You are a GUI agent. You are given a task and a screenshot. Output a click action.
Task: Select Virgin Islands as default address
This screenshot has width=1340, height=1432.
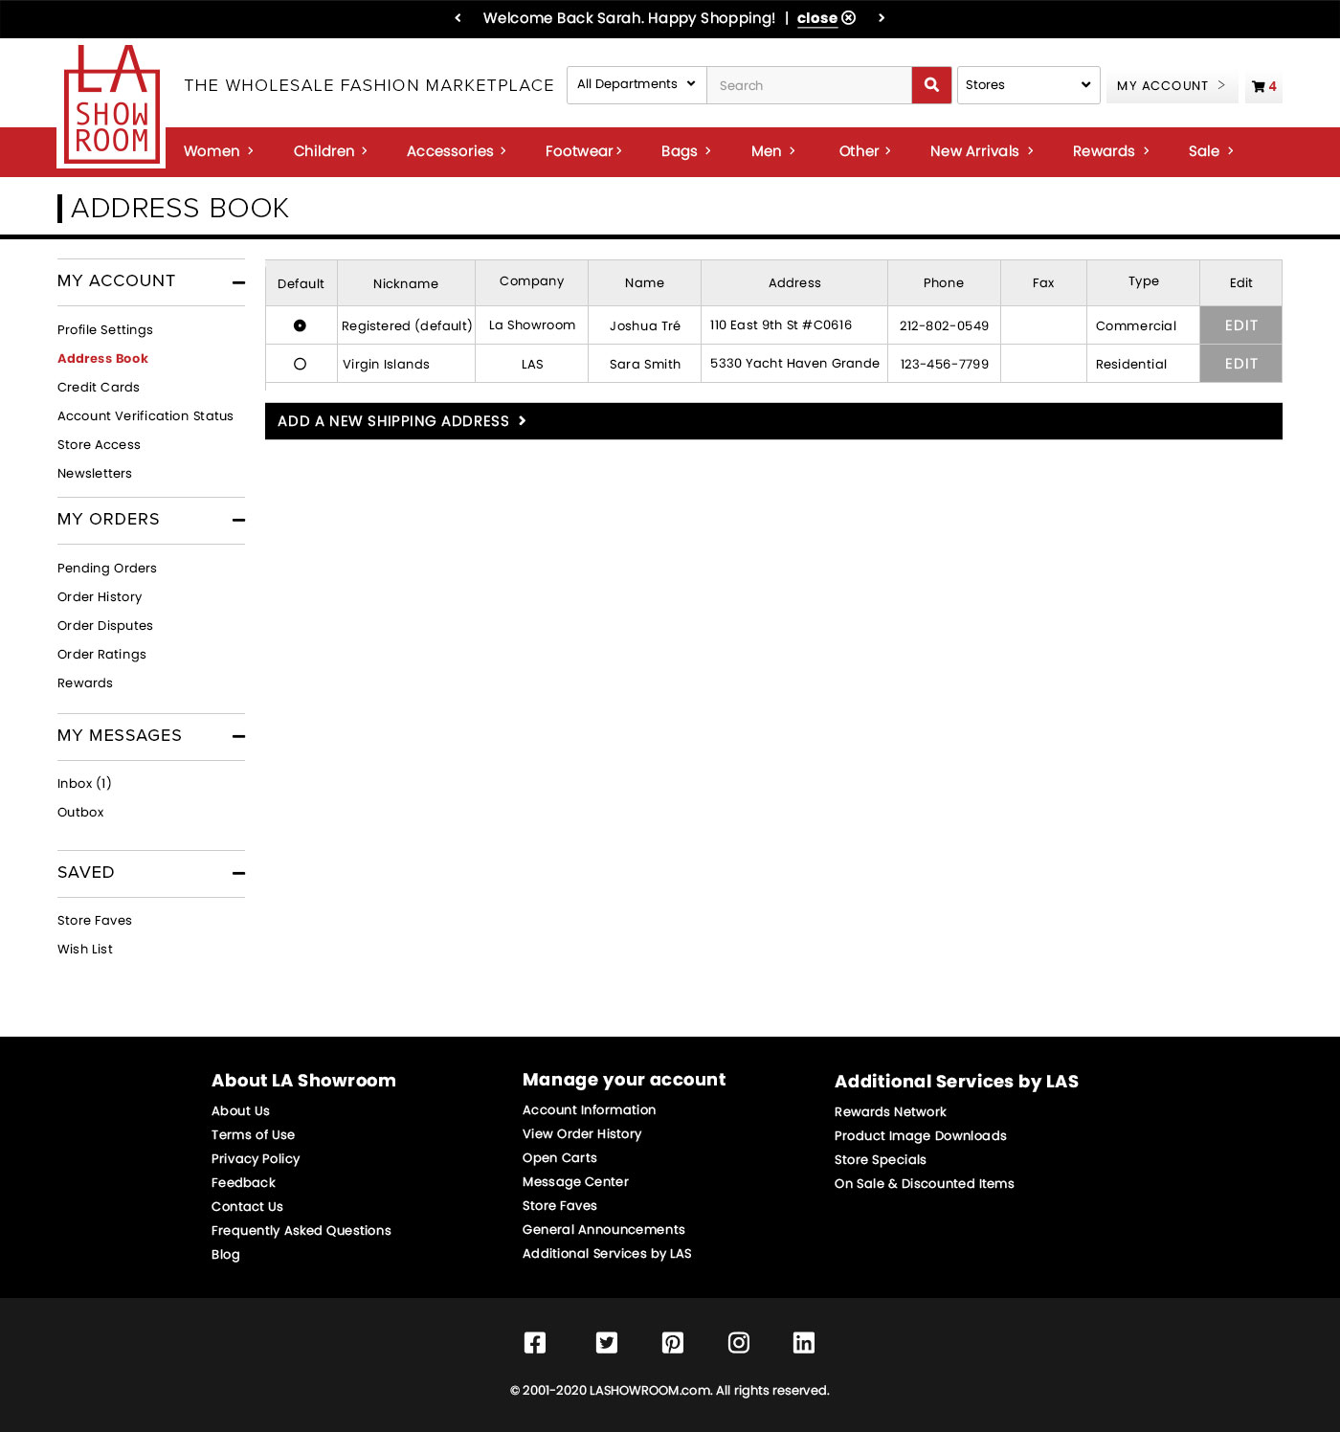click(300, 364)
